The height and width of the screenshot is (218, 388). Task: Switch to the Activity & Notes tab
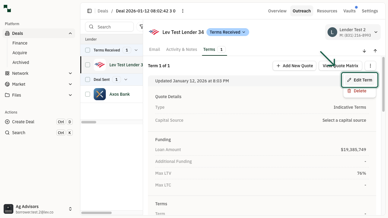182,49
